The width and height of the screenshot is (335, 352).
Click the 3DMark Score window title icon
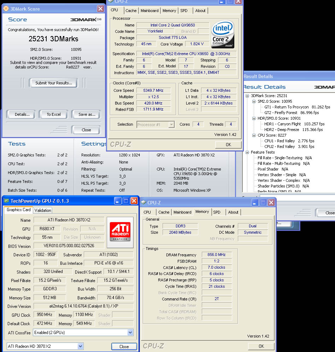pos(6,8)
